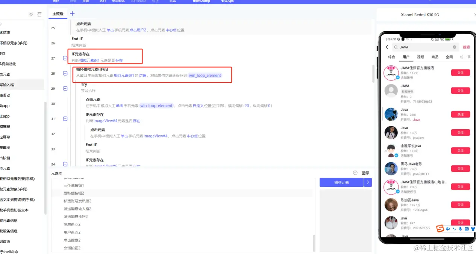The height and width of the screenshot is (254, 476).
Task: Add a new flow tab with plus icon
Action: click(x=73, y=14)
